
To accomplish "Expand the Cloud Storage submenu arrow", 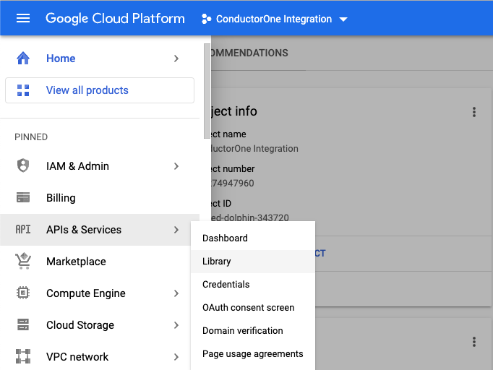I will [176, 325].
